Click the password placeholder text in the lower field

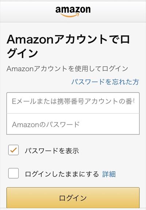[46, 125]
